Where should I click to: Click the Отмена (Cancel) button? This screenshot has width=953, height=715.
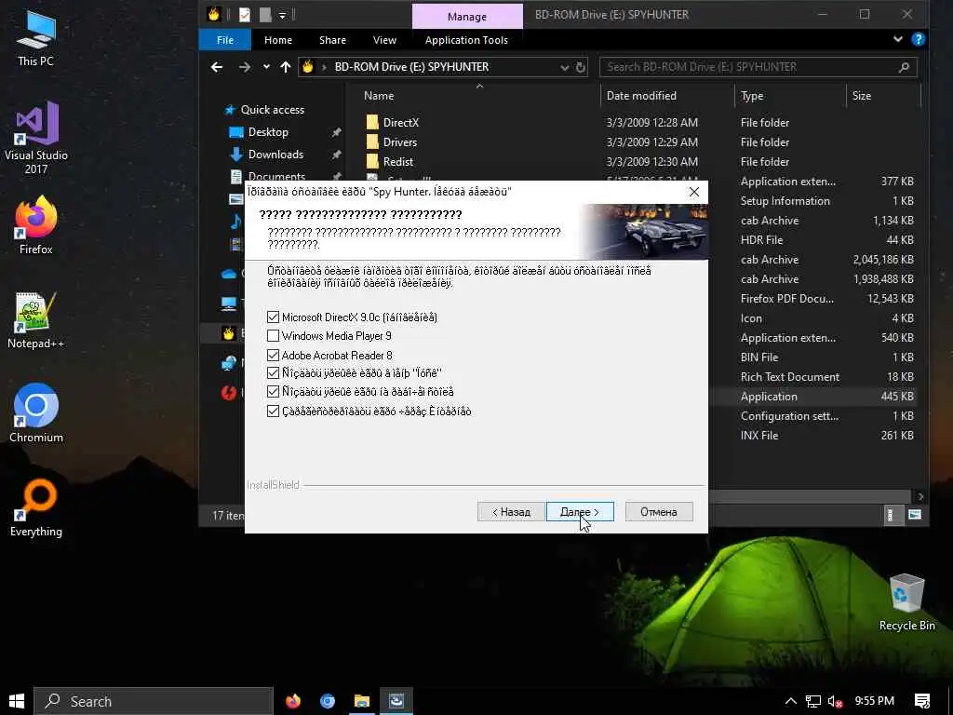[x=659, y=512]
